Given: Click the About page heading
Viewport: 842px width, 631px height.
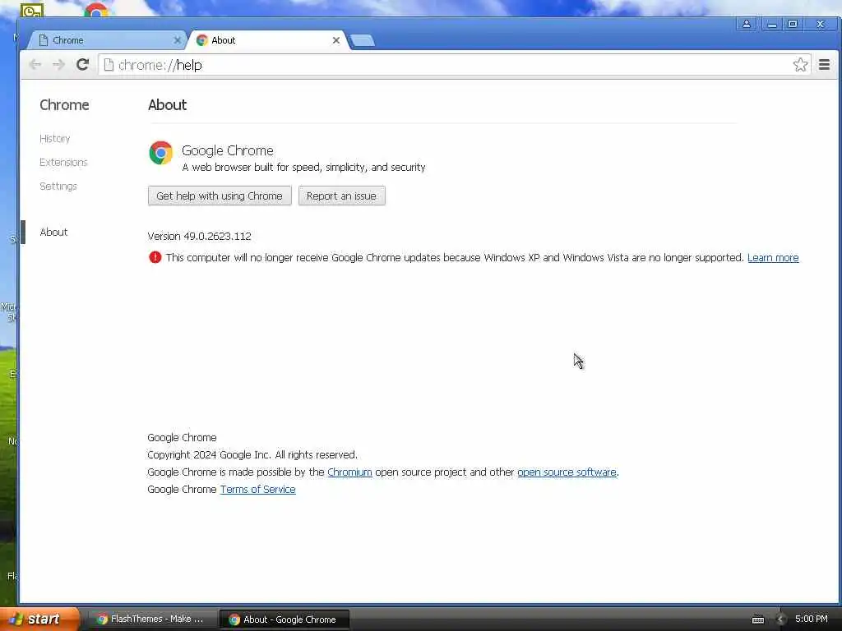Looking at the screenshot, I should 168,104.
